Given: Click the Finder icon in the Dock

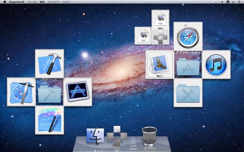Looking at the screenshot, I should pyautogui.click(x=95, y=135).
